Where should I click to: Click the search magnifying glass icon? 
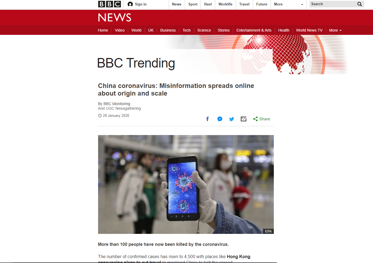point(360,4)
